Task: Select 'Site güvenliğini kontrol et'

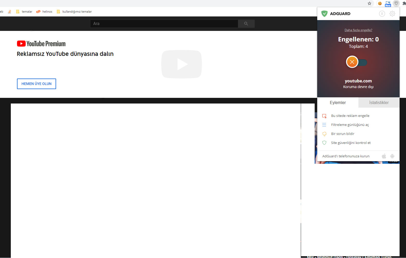Action: (x=351, y=143)
